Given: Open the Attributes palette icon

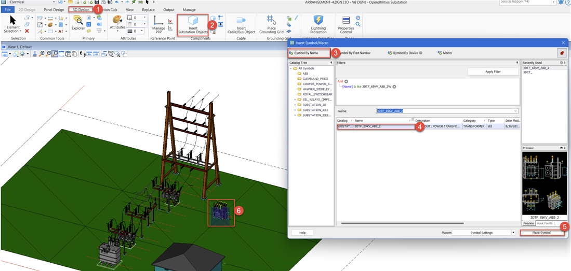Looking at the screenshot, I should [x=117, y=20].
